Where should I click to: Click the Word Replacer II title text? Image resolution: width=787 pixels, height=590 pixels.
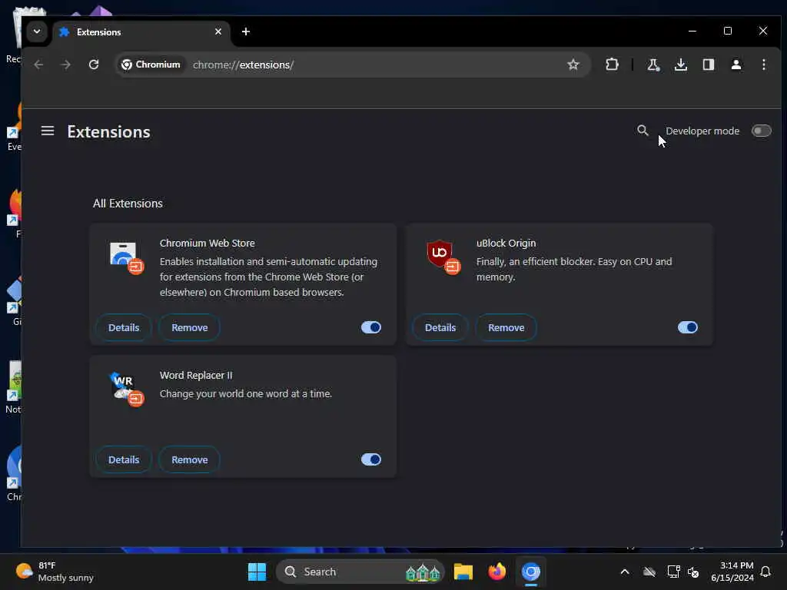tap(196, 375)
